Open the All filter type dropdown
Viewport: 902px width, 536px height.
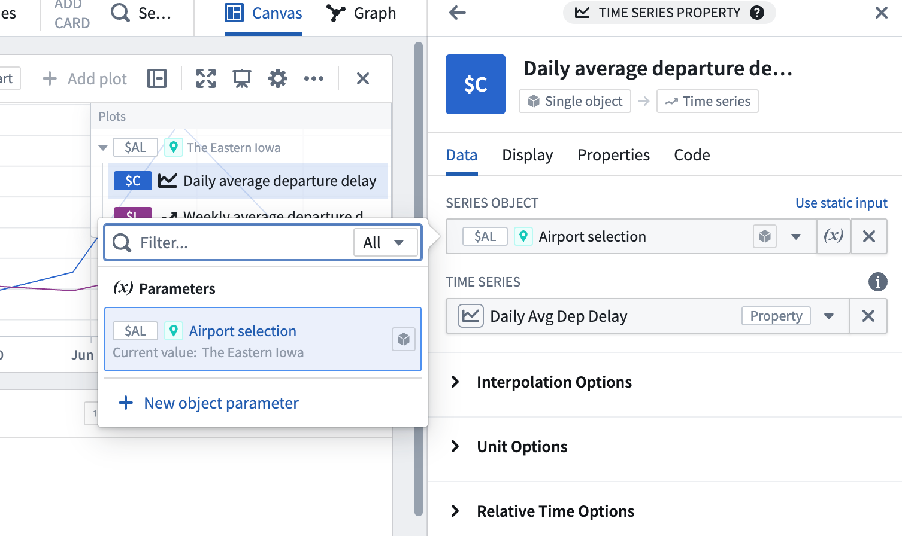385,242
